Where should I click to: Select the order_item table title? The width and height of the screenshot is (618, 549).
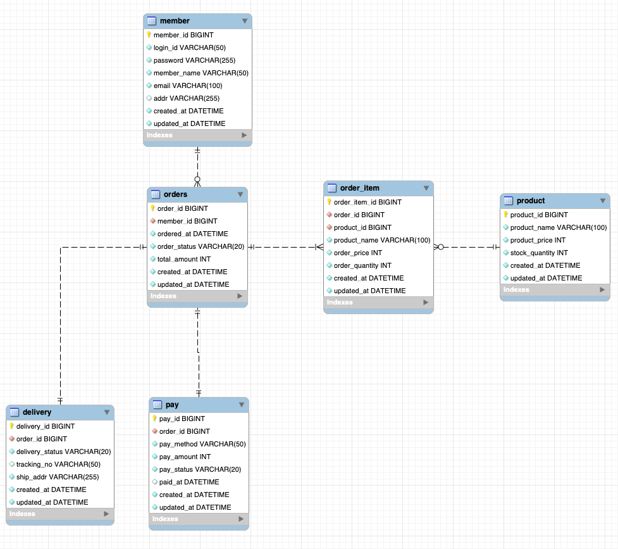(360, 188)
